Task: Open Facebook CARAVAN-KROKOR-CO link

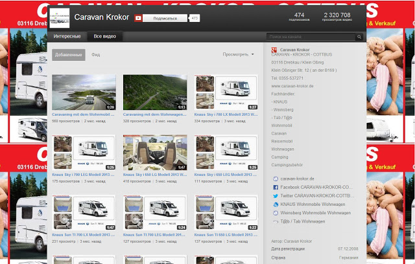Action: [x=316, y=187]
